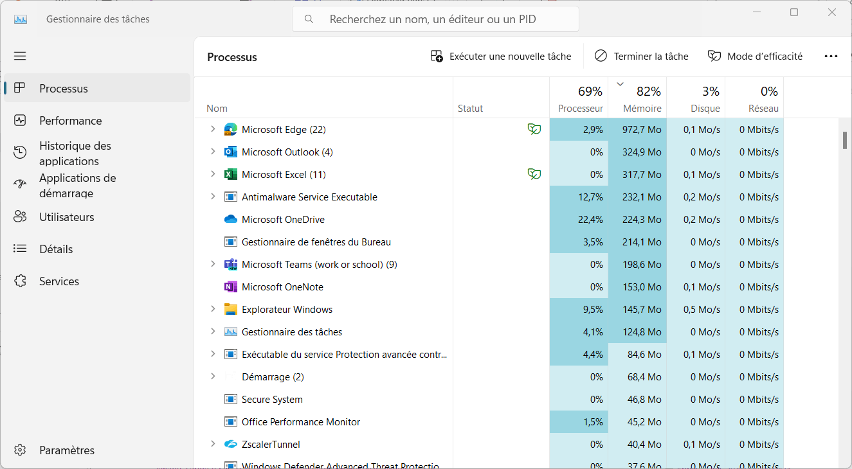Sort by the Processeur column header
Screen dimensions: 852x469
click(x=579, y=98)
